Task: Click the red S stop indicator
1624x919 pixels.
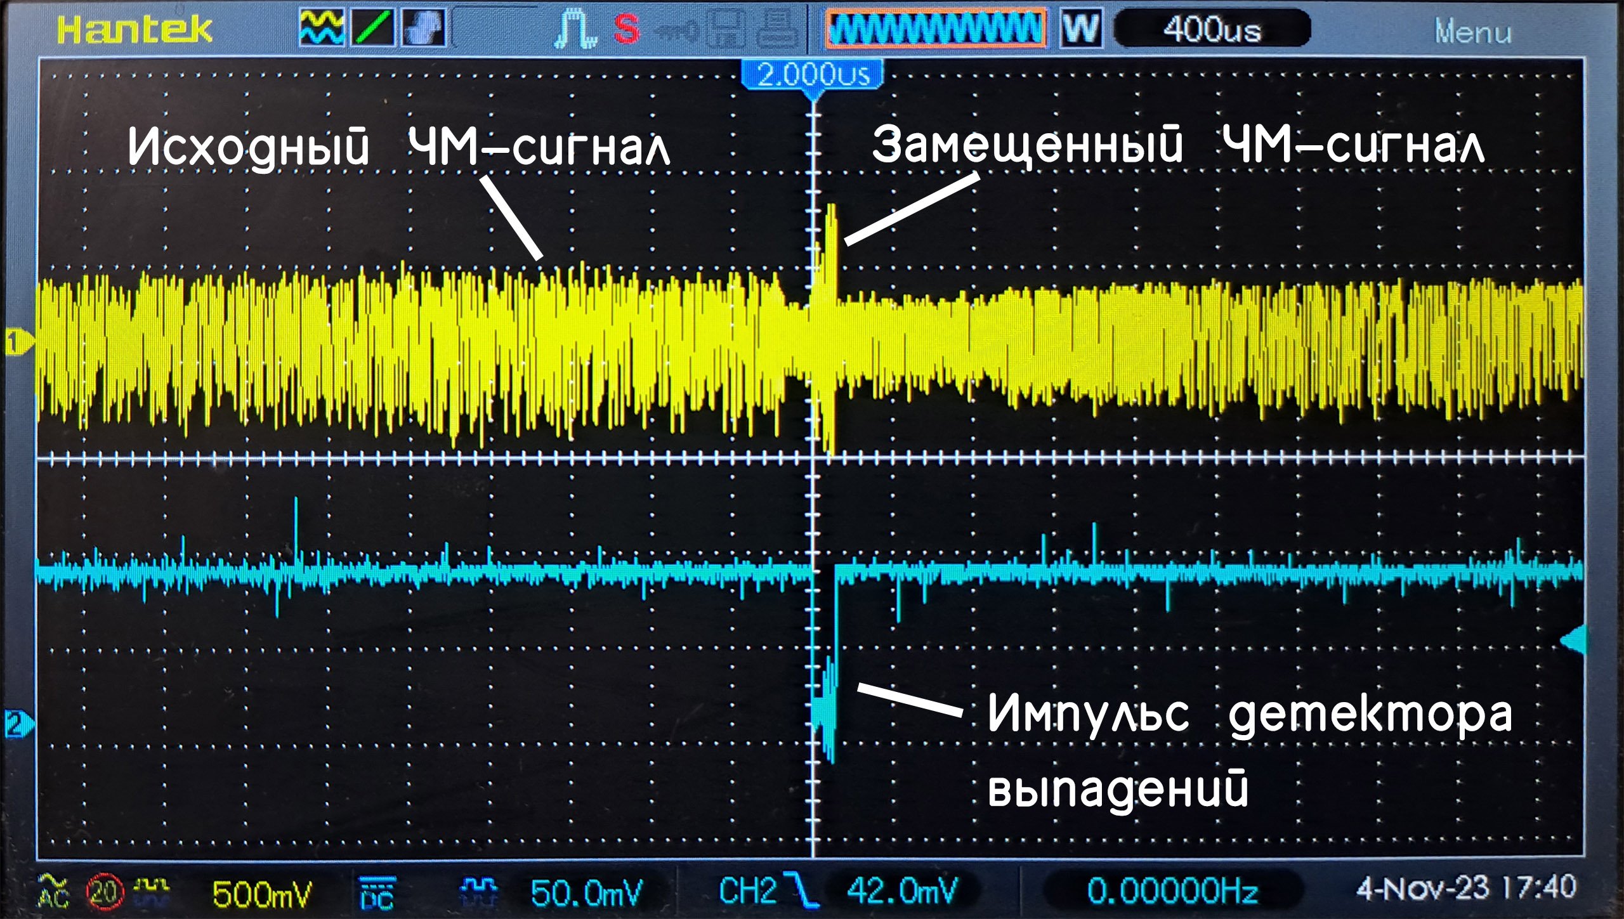Action: click(626, 29)
